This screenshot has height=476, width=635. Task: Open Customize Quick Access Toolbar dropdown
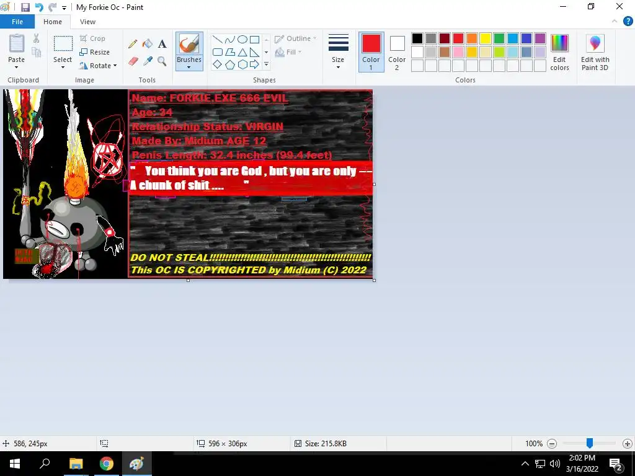pos(64,7)
